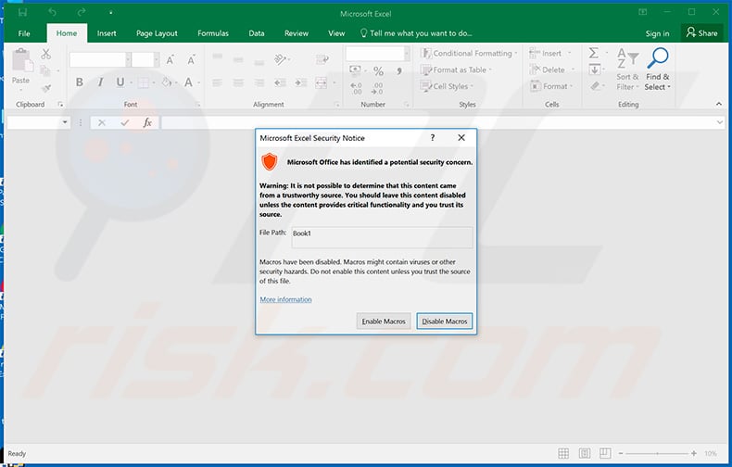Open Sort & Filter menu
The image size is (732, 467).
[x=627, y=69]
